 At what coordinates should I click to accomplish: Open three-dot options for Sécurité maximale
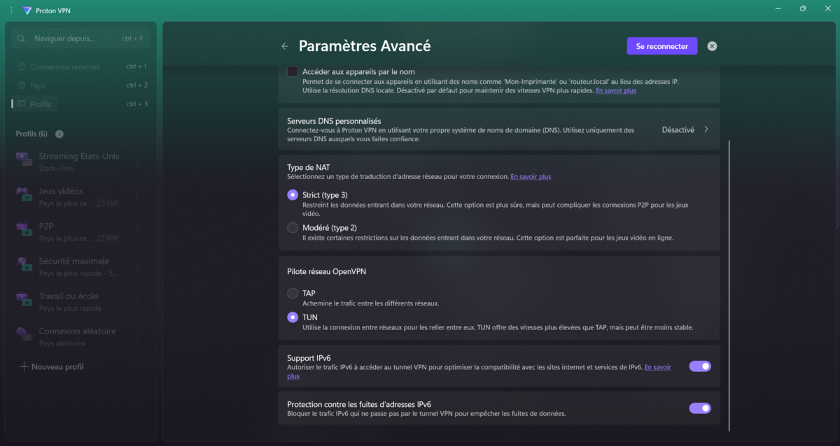137,266
